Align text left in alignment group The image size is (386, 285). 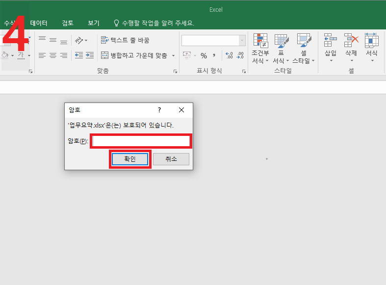(x=42, y=55)
